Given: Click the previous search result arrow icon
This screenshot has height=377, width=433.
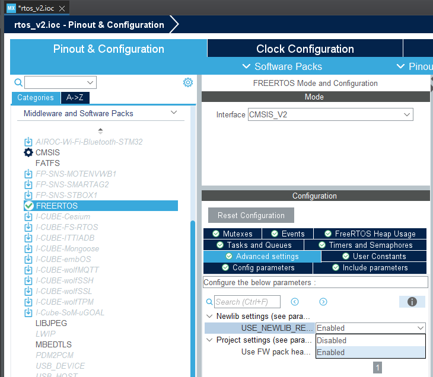Looking at the screenshot, I should [295, 302].
